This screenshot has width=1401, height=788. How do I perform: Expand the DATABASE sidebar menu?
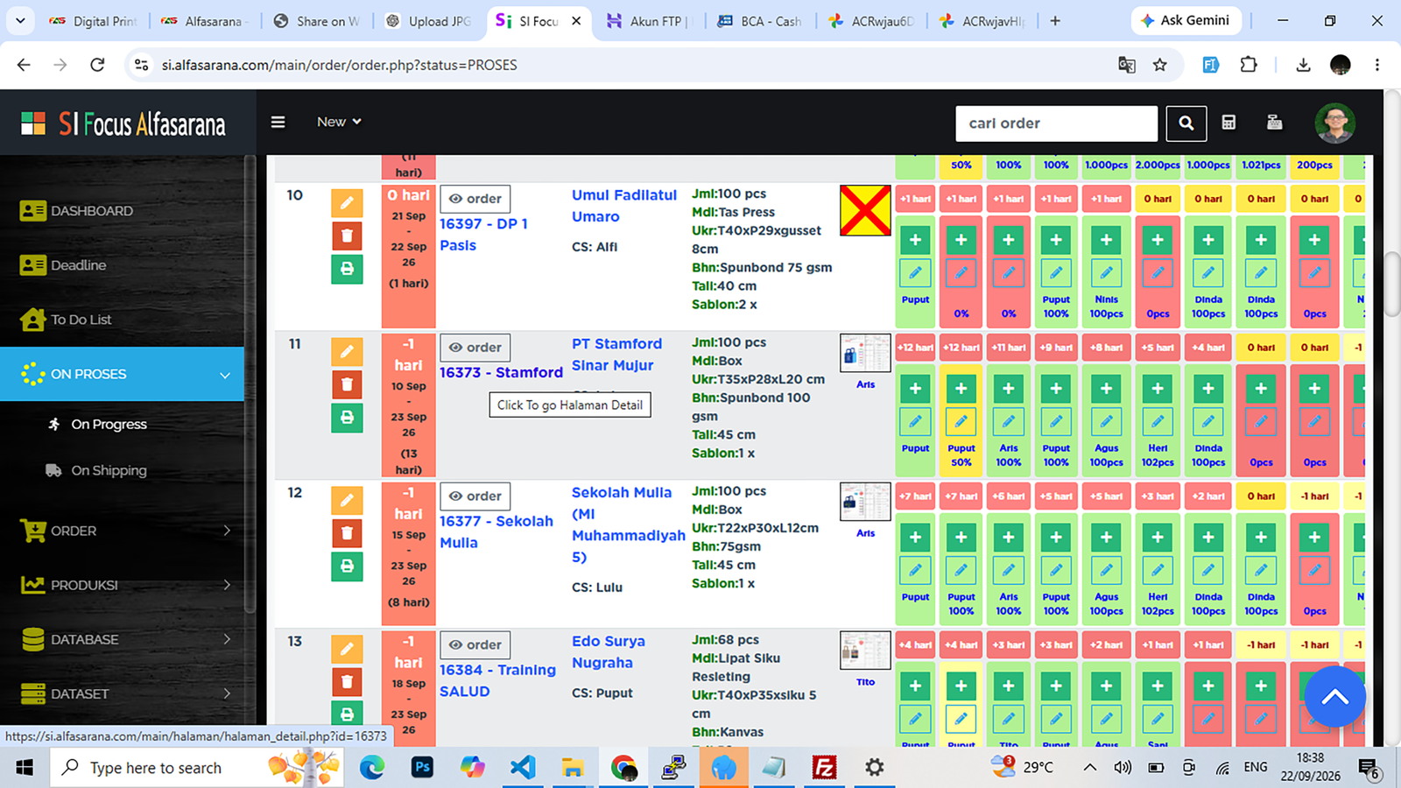click(122, 639)
